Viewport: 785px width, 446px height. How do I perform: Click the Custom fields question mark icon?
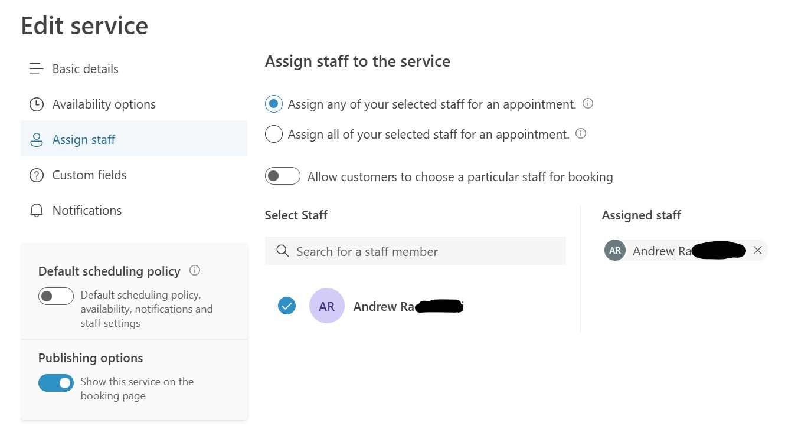pyautogui.click(x=37, y=175)
